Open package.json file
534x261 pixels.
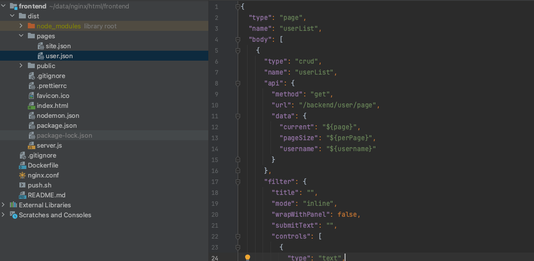(x=57, y=125)
